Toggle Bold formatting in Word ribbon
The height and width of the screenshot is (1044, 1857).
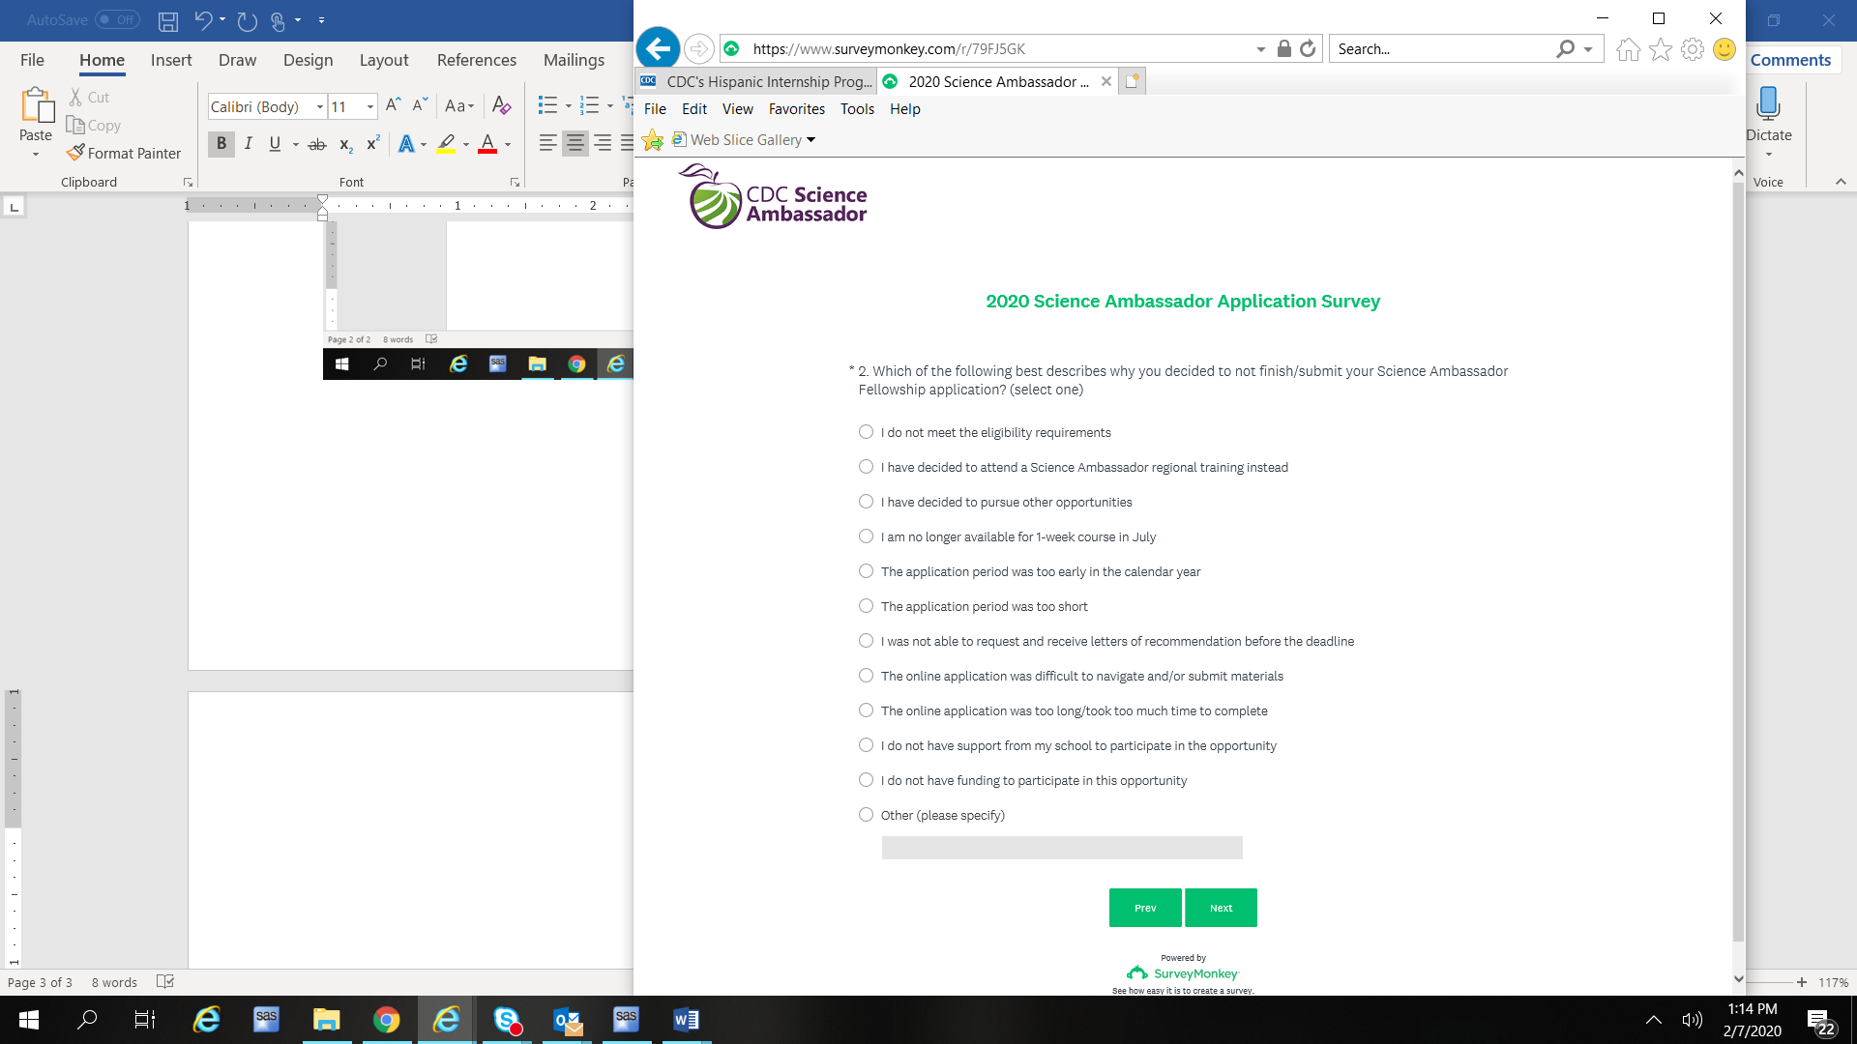(221, 144)
